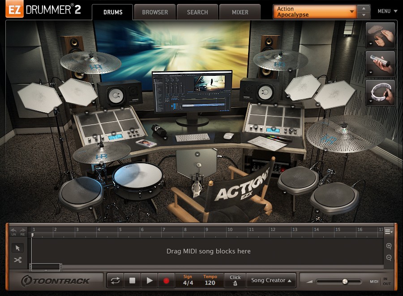The image size is (403, 296).
Task: Hit the large ride cymbal
Action: (346, 133)
